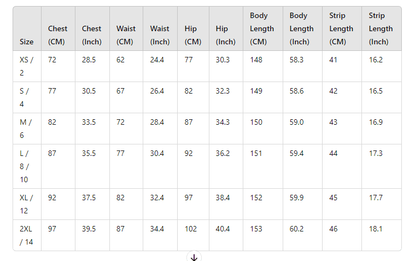Click the 2XL / 14 size cell
Viewport: 415px width, 261px height.
(26, 235)
